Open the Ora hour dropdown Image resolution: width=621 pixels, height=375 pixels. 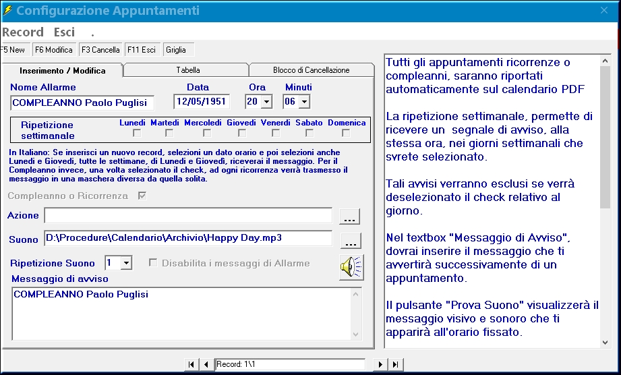pyautogui.click(x=266, y=102)
